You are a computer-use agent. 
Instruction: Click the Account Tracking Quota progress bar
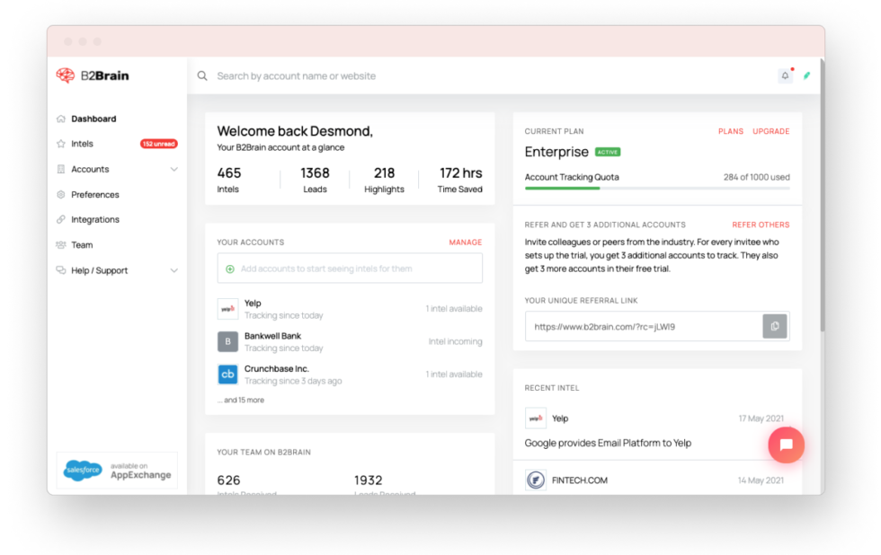pos(657,189)
